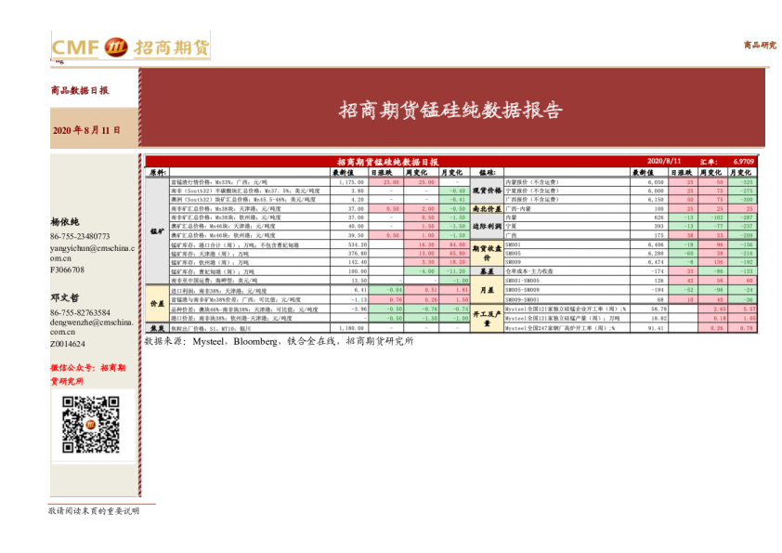Click the 商品数据日报 label in sidebar
Image resolution: width=782 pixels, height=553 pixels.
point(79,91)
